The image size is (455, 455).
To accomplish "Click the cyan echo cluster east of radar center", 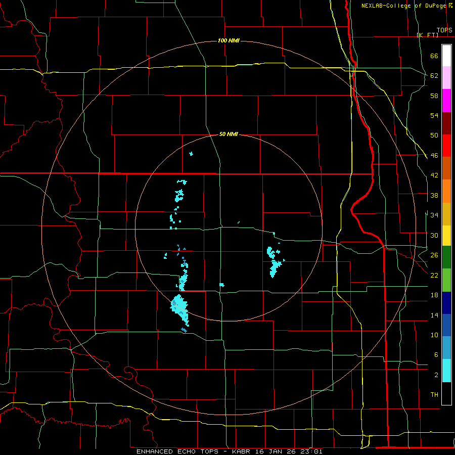I will (x=274, y=262).
